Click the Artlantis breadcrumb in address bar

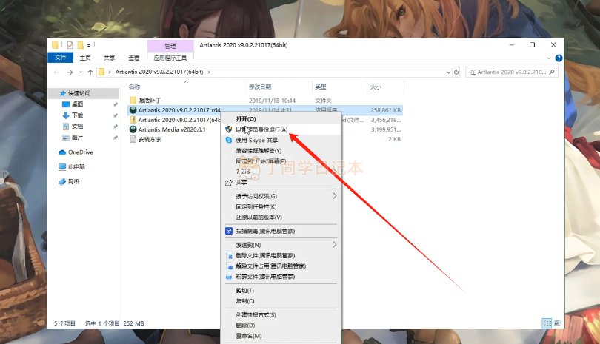(x=159, y=72)
